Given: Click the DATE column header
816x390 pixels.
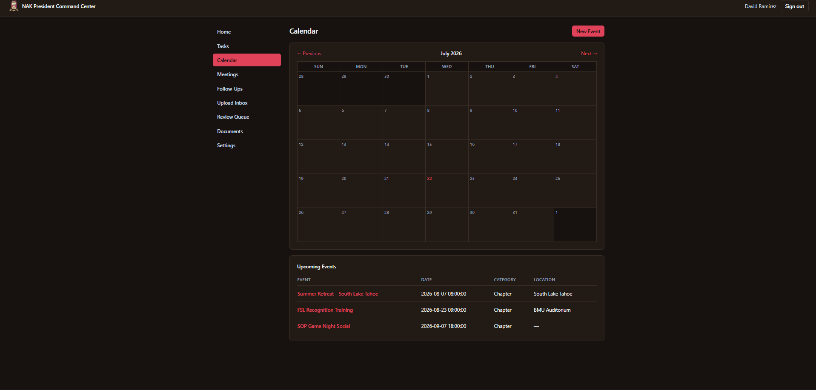Looking at the screenshot, I should (x=426, y=280).
